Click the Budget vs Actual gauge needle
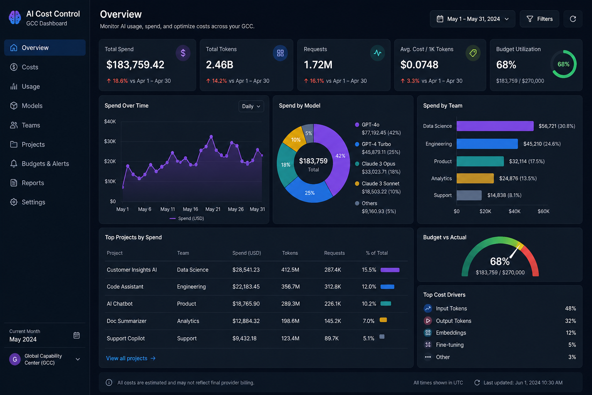 (515, 252)
